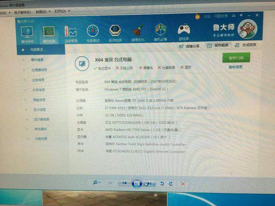Viewport: 275px width, 206px height.
Task: Open the 硬件体检 hardware checkup icon
Action: [27, 34]
